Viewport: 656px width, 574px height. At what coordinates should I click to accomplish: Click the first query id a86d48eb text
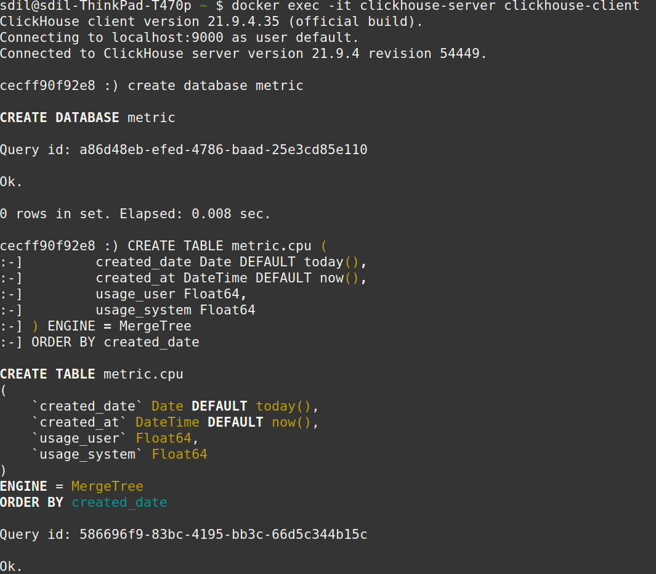pos(224,149)
